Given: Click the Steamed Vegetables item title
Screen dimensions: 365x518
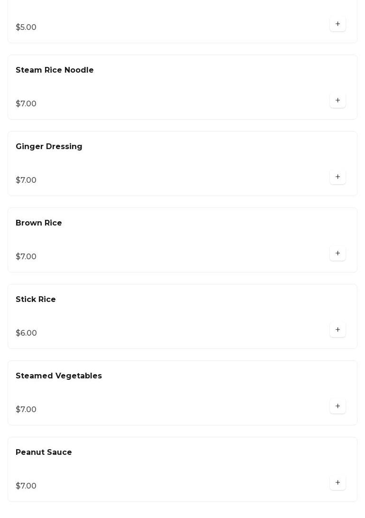Looking at the screenshot, I should coord(59,376).
